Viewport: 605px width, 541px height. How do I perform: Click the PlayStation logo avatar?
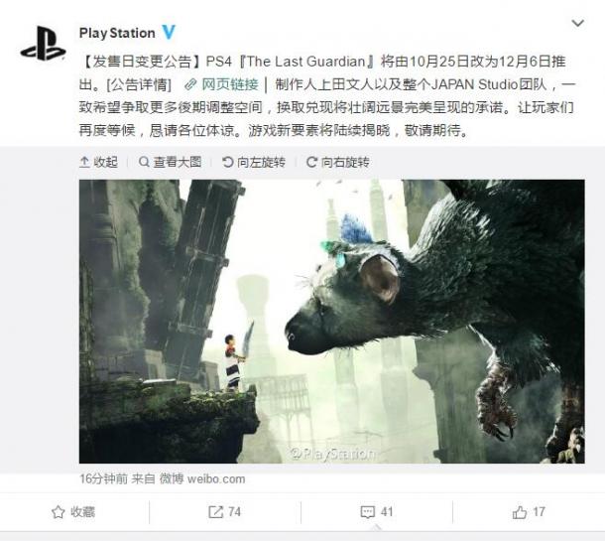tap(43, 44)
